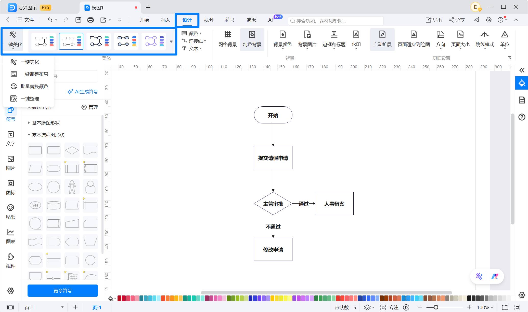The image size is (528, 312).
Task: Switch to the 开始 ribbon tab
Action: (144, 20)
